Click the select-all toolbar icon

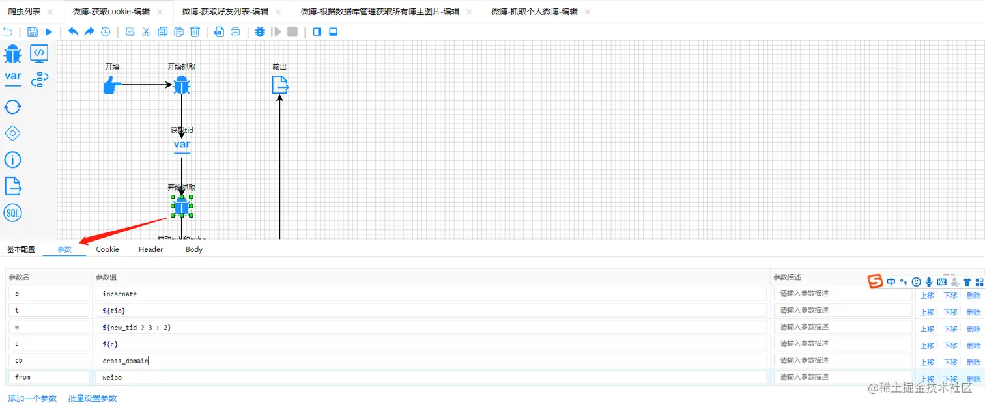click(x=130, y=32)
